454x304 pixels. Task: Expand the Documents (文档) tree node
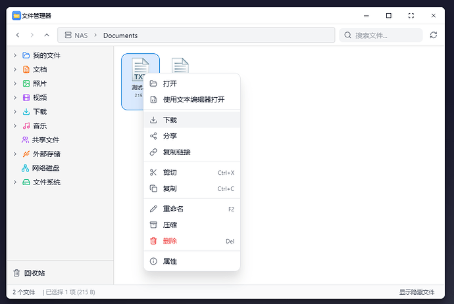(x=15, y=70)
